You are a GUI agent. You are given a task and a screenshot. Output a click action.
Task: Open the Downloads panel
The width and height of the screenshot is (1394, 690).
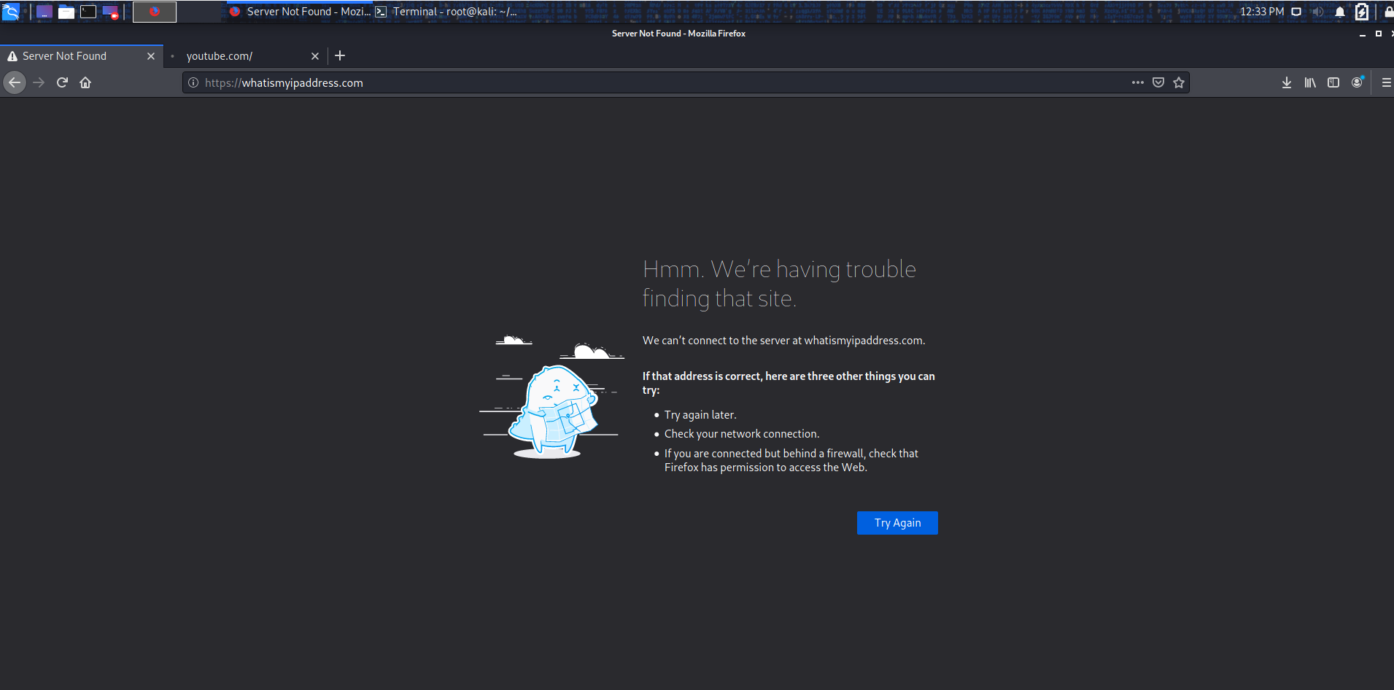click(1287, 82)
